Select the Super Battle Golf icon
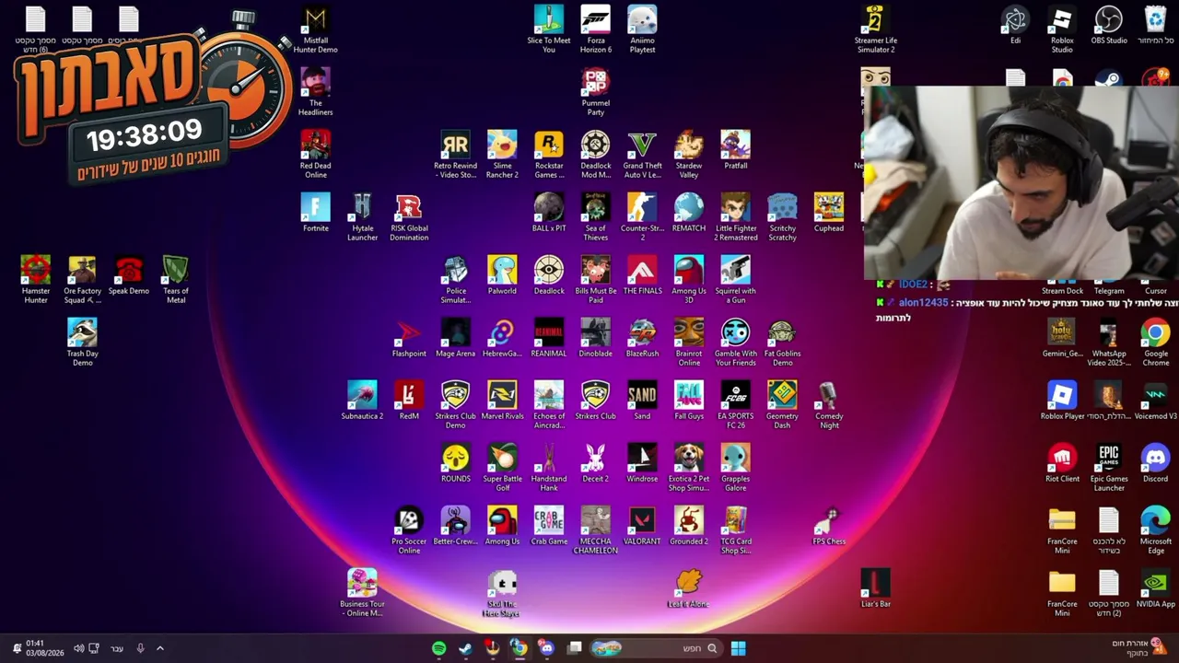Viewport: 1179px width, 663px height. [x=502, y=468]
